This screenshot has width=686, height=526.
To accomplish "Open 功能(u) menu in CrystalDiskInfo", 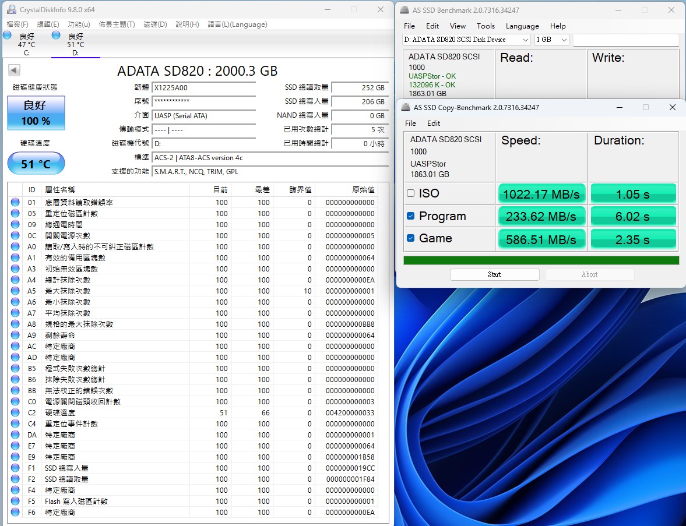I will [x=79, y=24].
